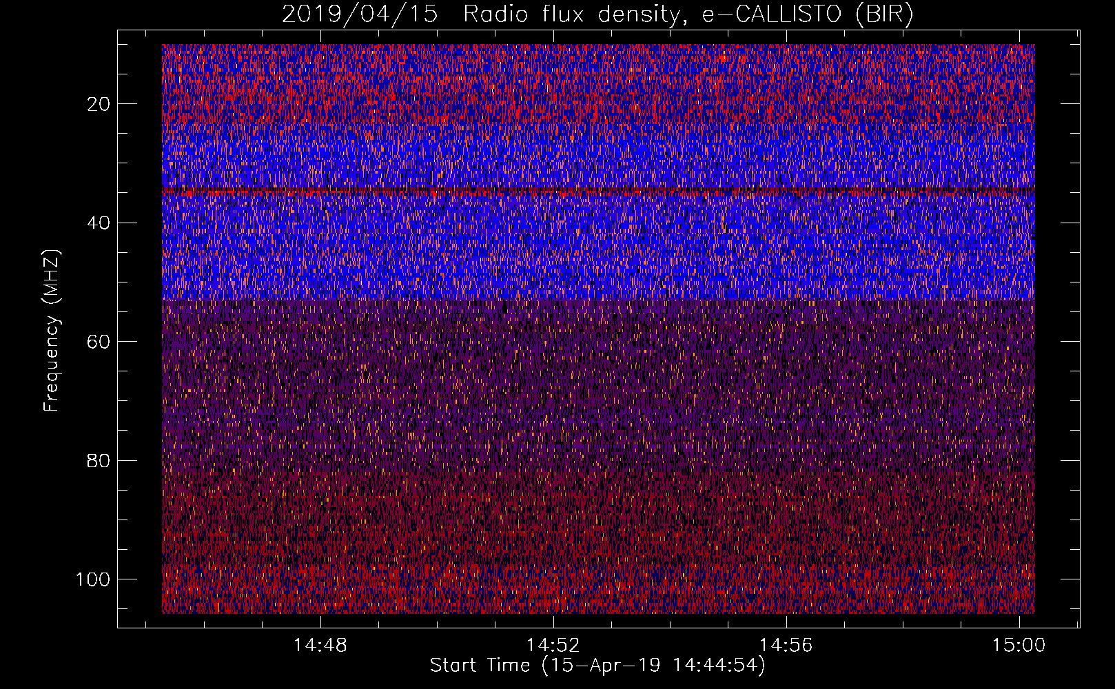
Task: Click the 'Start Time (15-Apr-19 14:44:54)' label
Action: (x=597, y=666)
